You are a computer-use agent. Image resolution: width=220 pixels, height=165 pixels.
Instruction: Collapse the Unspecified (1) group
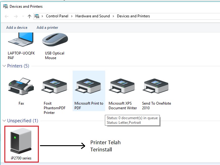(4, 120)
